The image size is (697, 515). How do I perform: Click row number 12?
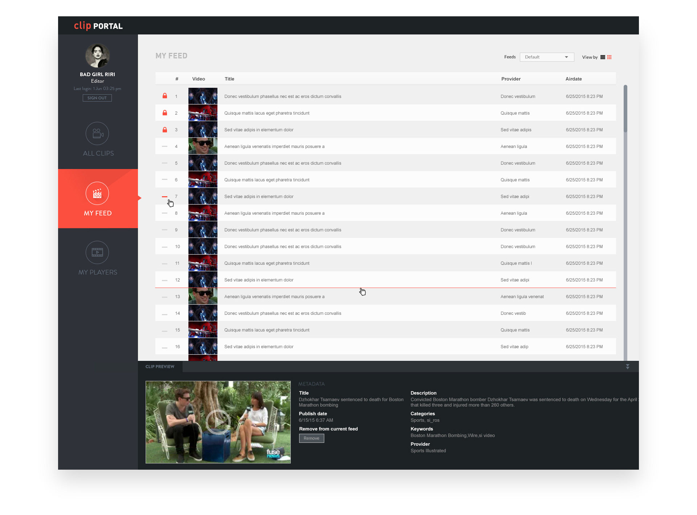click(178, 280)
